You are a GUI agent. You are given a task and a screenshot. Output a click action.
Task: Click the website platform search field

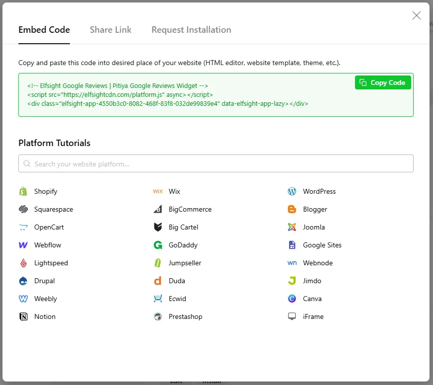point(216,163)
